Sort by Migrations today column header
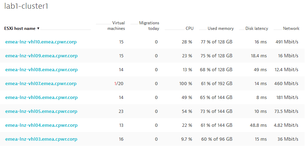The width and height of the screenshot is (307, 149). [x=149, y=26]
